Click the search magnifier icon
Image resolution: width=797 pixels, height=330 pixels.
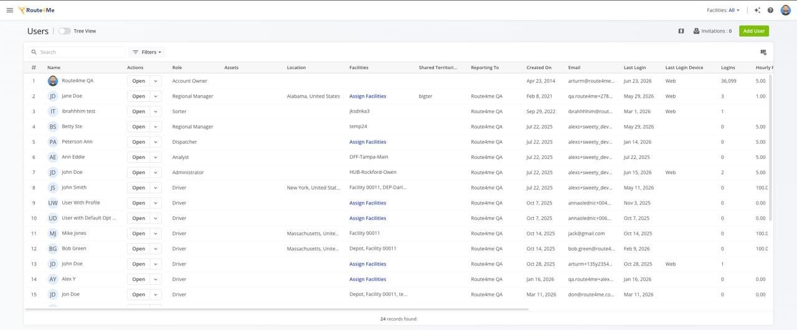[x=34, y=52]
